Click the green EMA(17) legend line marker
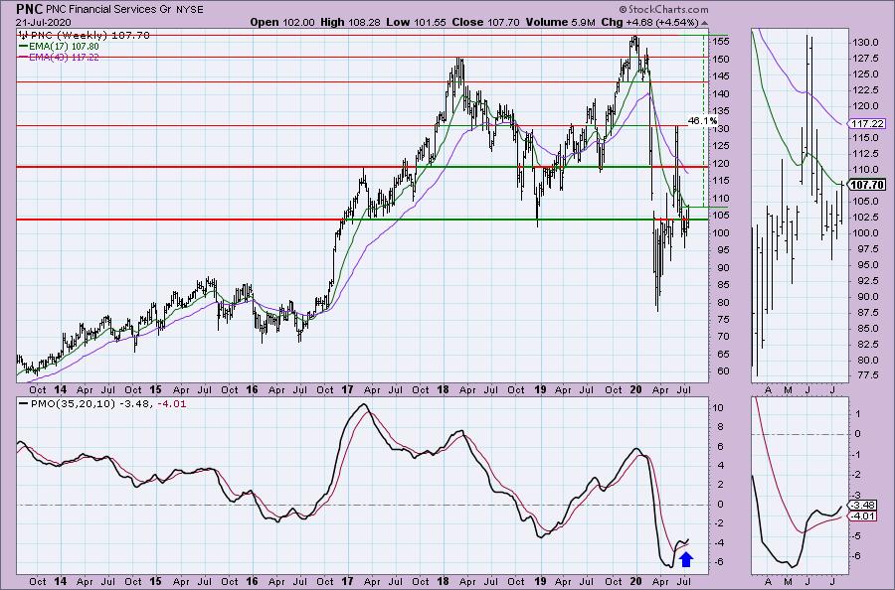This screenshot has width=895, height=590. click(x=22, y=46)
